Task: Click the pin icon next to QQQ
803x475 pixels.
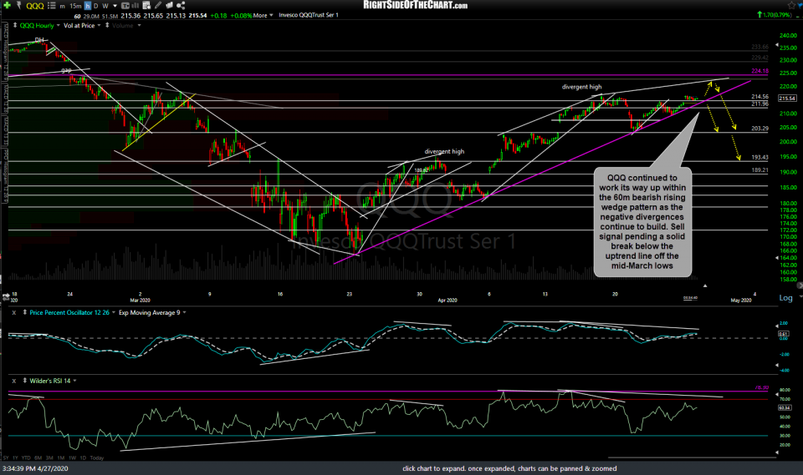Action: click(x=19, y=6)
